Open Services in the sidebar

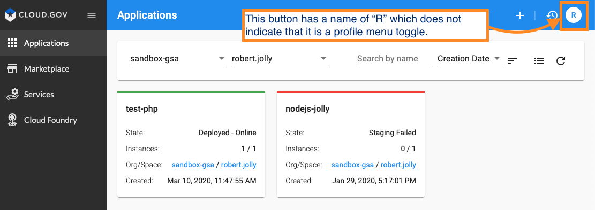[53, 95]
